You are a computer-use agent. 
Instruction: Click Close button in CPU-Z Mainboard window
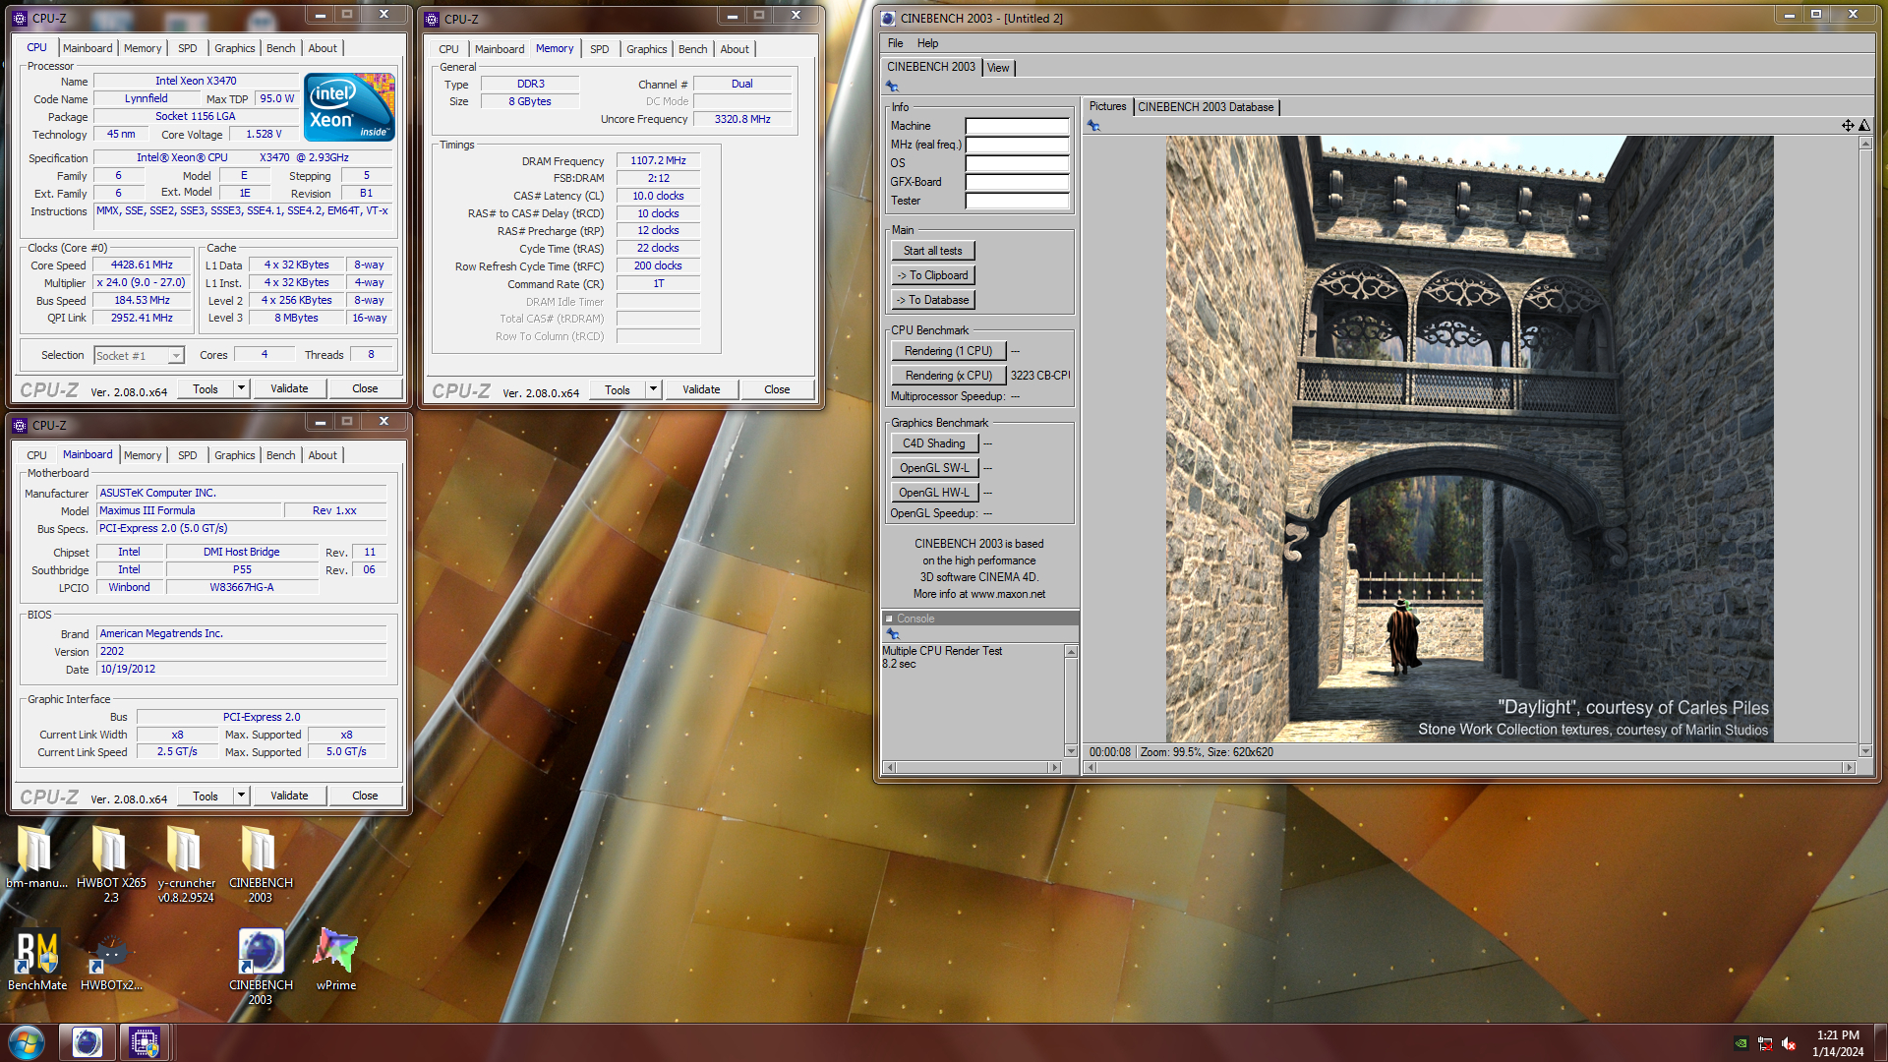365,796
